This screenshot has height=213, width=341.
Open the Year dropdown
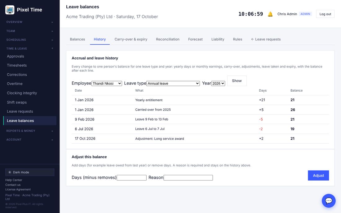coord(218,83)
